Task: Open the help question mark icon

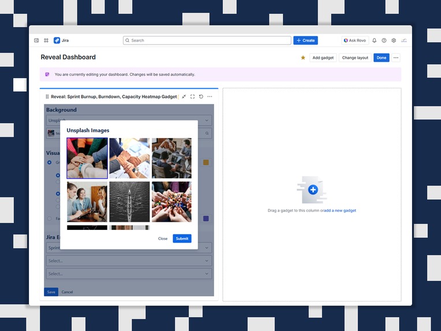Action: tap(384, 40)
